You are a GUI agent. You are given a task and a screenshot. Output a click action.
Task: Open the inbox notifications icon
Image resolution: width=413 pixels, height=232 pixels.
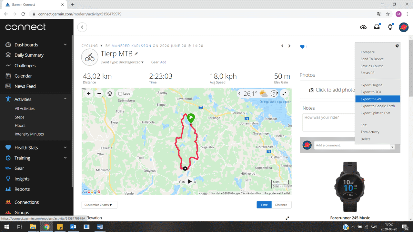tap(377, 27)
